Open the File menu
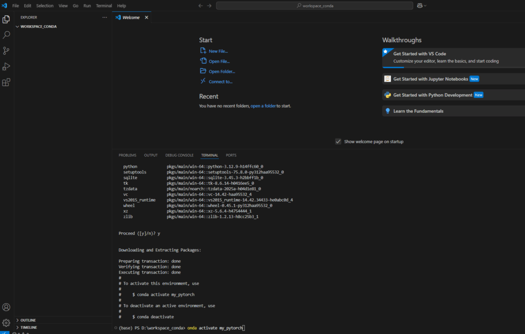Image resolution: width=525 pixels, height=334 pixels. (x=15, y=6)
